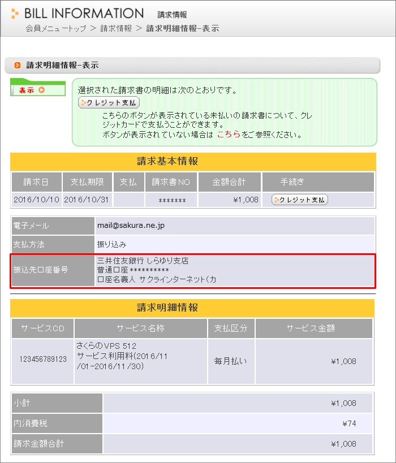Select the payment deadline 2016/10/31 cell

(x=87, y=200)
